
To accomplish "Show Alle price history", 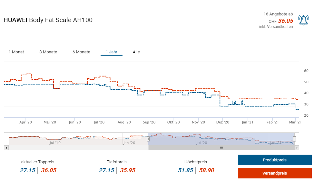I will pos(136,52).
